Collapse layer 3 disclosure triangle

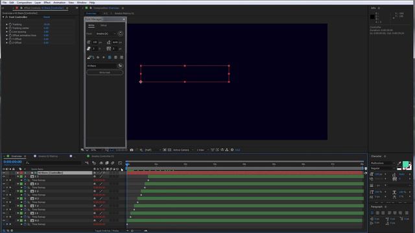(x=18, y=184)
